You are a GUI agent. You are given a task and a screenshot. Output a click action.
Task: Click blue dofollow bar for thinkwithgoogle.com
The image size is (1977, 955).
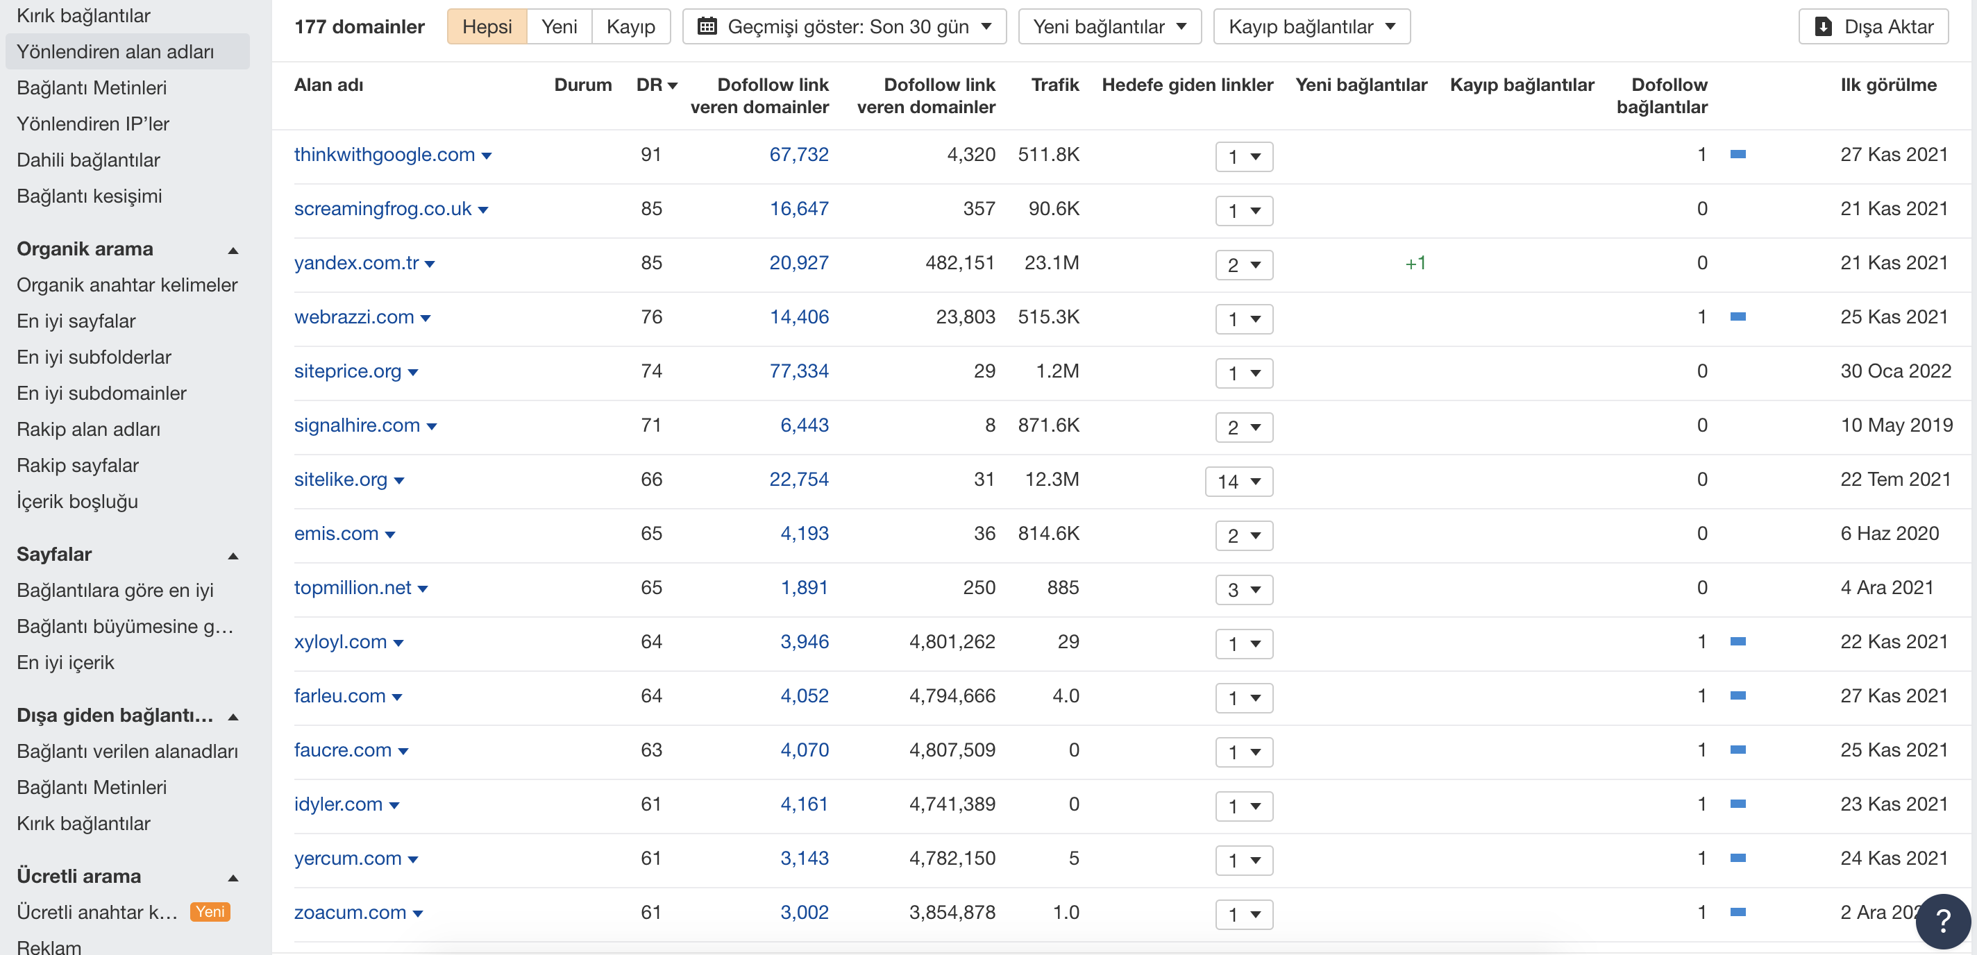[x=1738, y=154]
